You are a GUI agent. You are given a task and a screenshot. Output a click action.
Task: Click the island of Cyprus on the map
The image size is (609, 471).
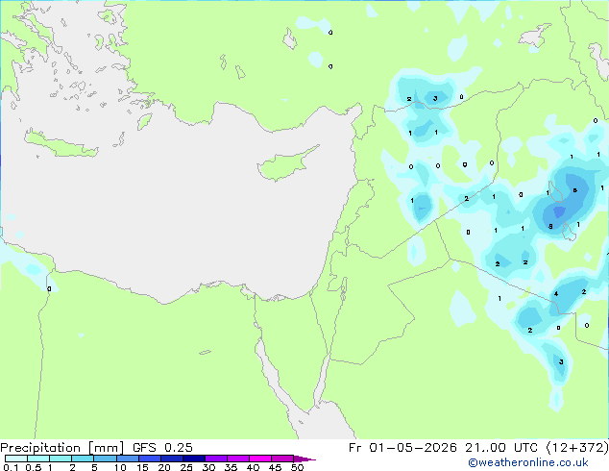[284, 165]
